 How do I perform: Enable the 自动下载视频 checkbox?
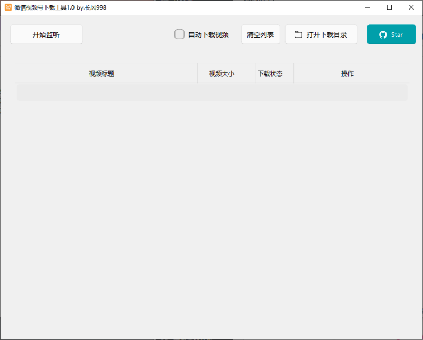[179, 34]
